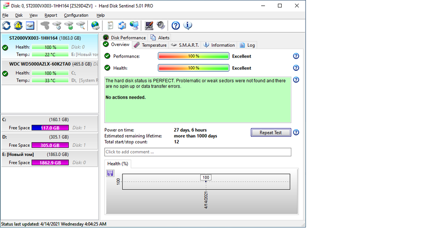Click the D: partition row

[x=50, y=141]
